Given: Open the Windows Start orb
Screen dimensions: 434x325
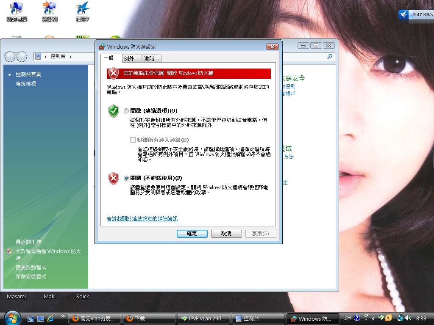Looking at the screenshot, I should [12, 318].
